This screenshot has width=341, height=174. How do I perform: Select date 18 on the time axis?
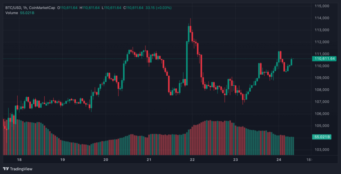tap(19, 160)
